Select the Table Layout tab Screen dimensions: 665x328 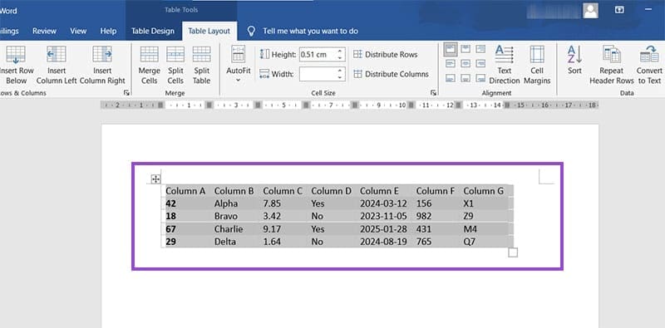coord(209,31)
